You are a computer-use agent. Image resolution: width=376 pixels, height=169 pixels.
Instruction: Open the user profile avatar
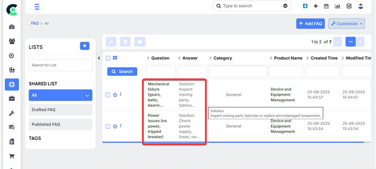pyautogui.click(x=360, y=6)
